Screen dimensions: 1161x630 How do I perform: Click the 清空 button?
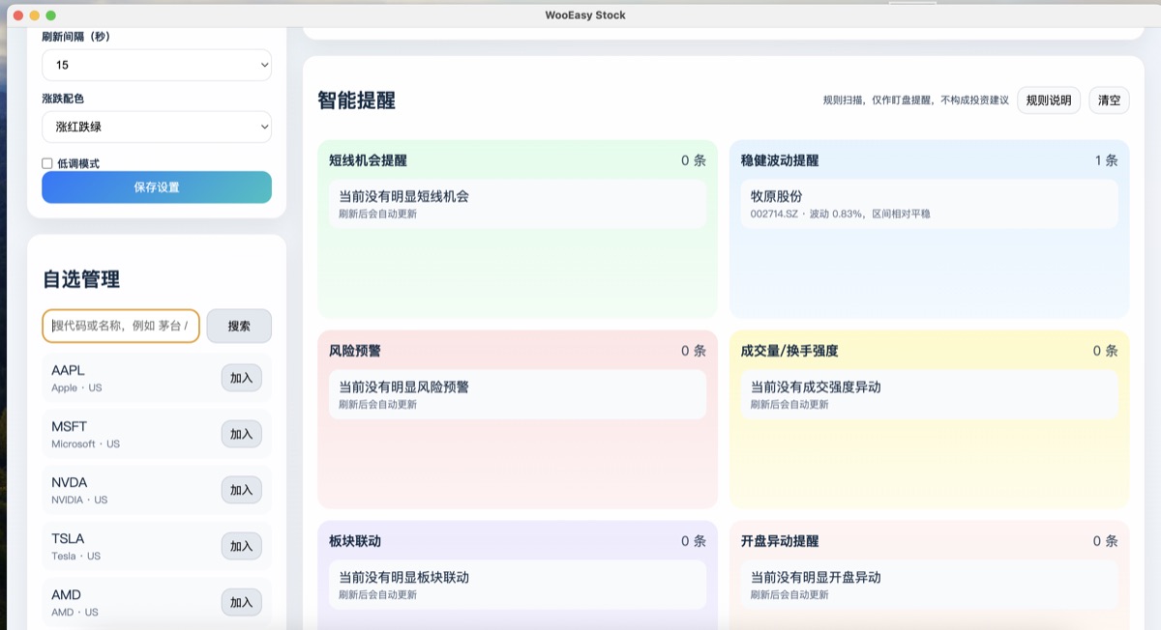pos(1109,100)
